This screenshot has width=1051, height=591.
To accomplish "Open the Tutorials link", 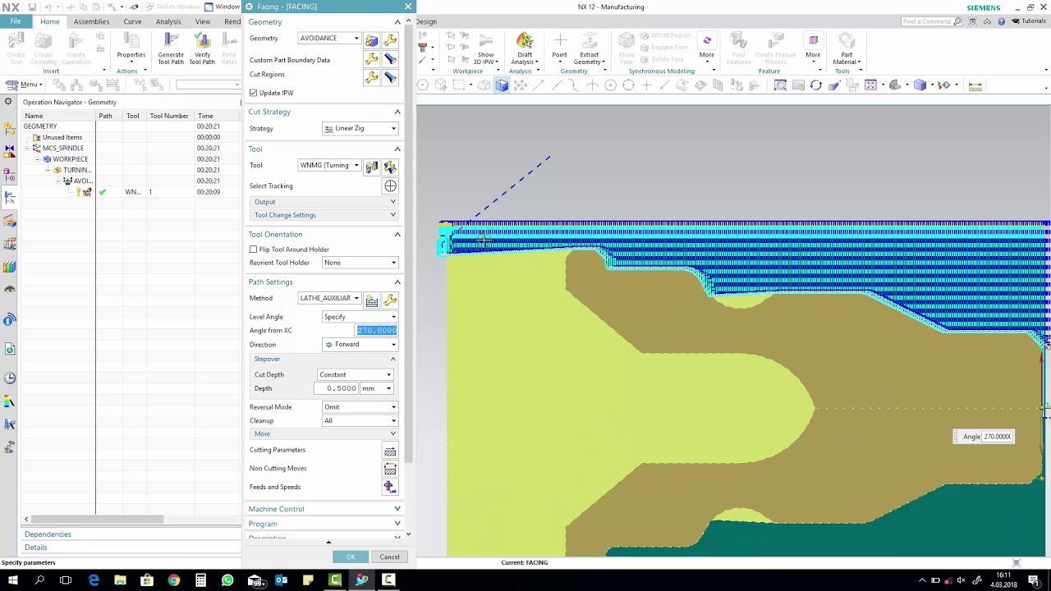I will tap(1028, 21).
